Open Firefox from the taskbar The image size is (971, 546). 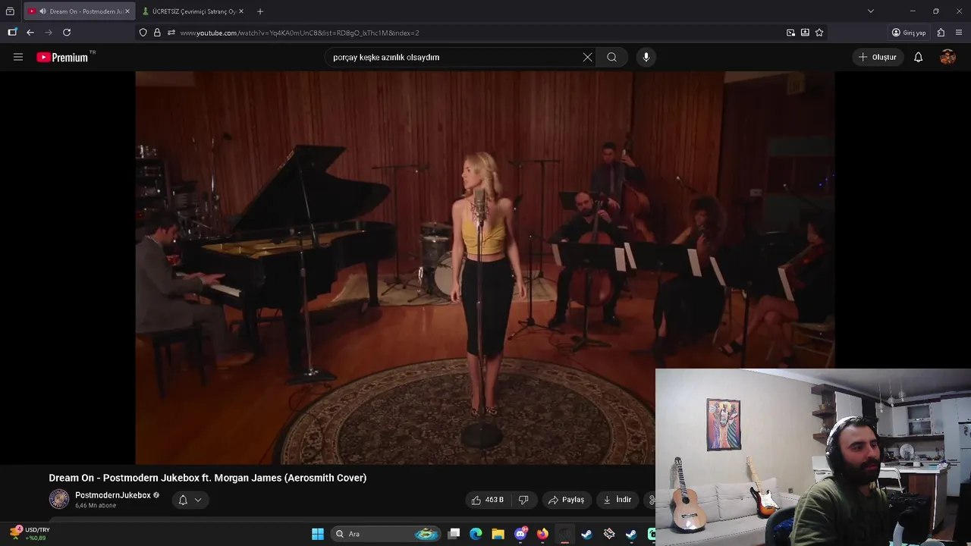(542, 534)
